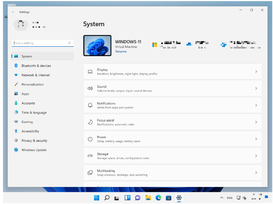
Task: Click the Storage drive icon
Action: 90,156
